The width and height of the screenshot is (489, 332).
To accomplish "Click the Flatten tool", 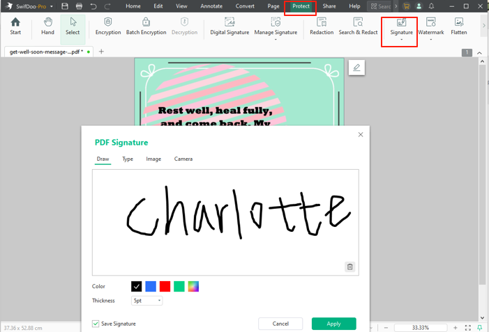I will 459,26.
